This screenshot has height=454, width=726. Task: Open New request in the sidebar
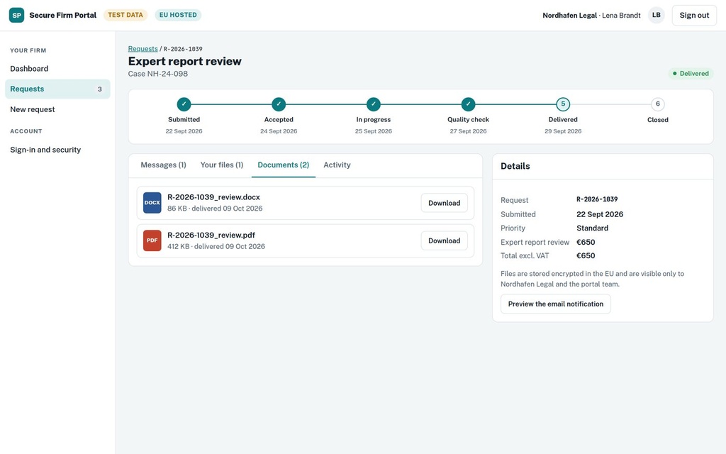pos(57,109)
